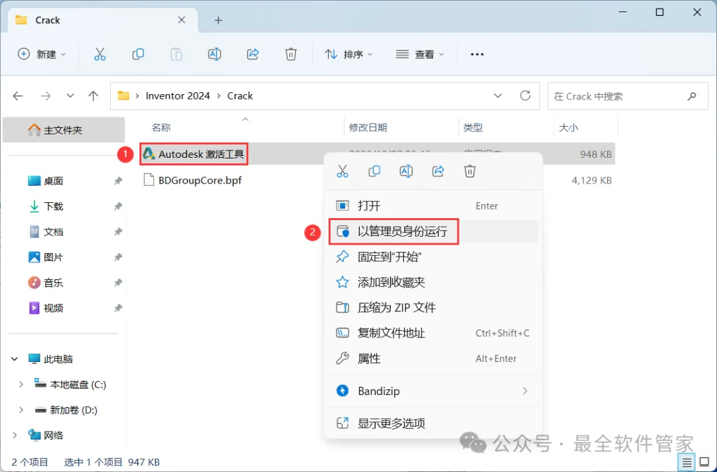Image resolution: width=717 pixels, height=472 pixels.
Task: Open the 新建 new item dropdown
Action: point(42,54)
